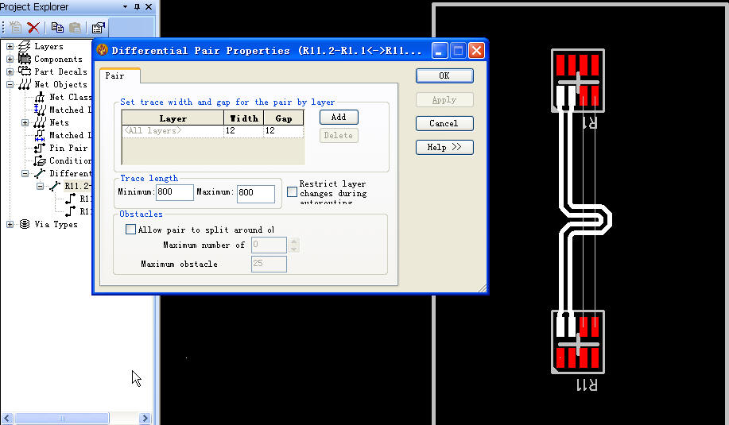Click the Add button for layer rules
Viewport: 729px width, 425px height.
point(339,117)
